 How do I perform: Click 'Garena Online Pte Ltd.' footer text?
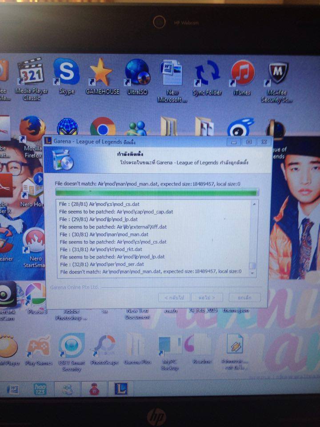pyautogui.click(x=74, y=287)
